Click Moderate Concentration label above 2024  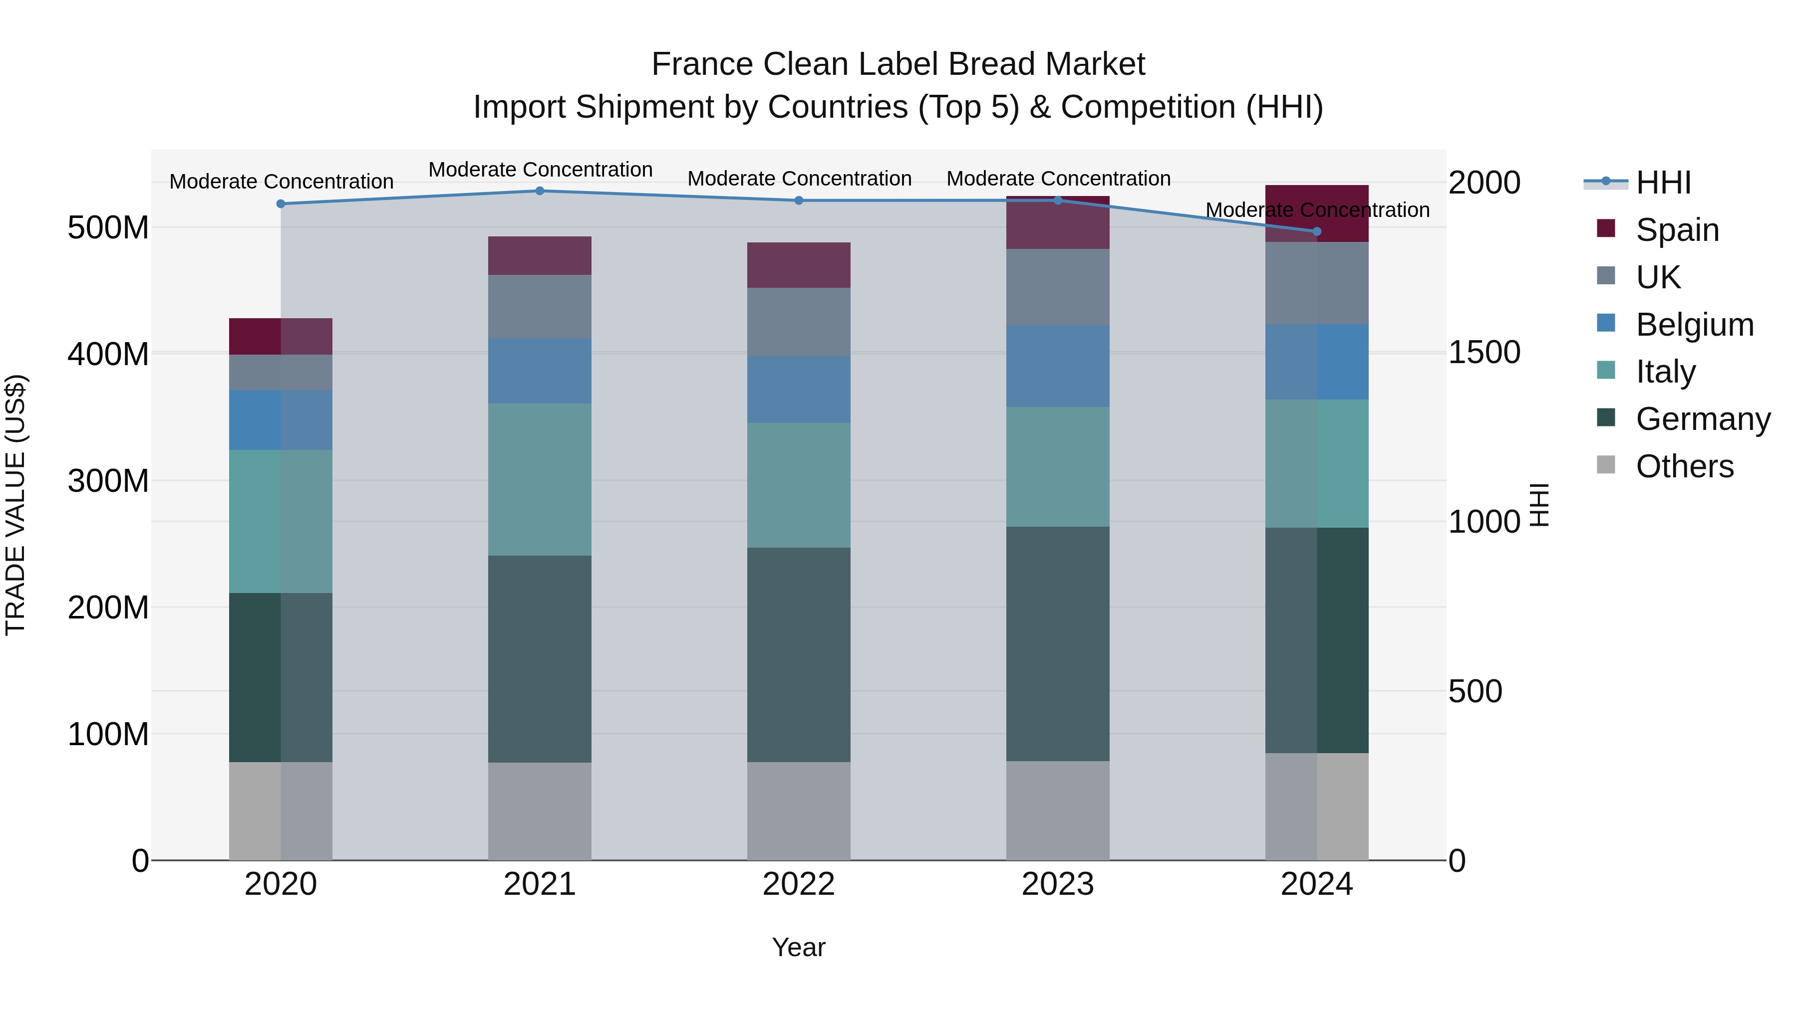coord(1318,210)
